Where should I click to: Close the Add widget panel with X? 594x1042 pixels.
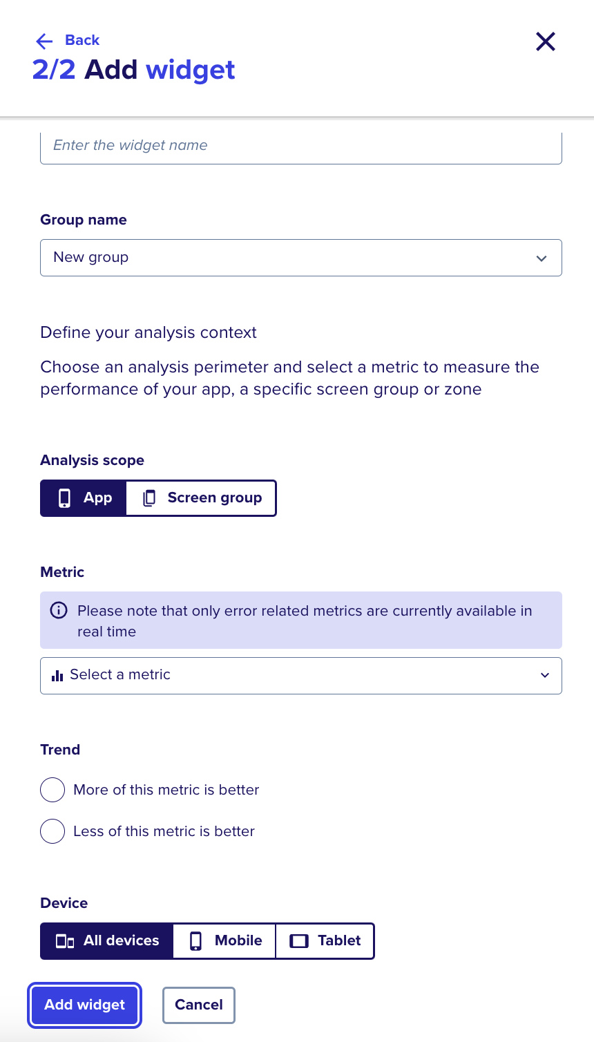(x=546, y=41)
